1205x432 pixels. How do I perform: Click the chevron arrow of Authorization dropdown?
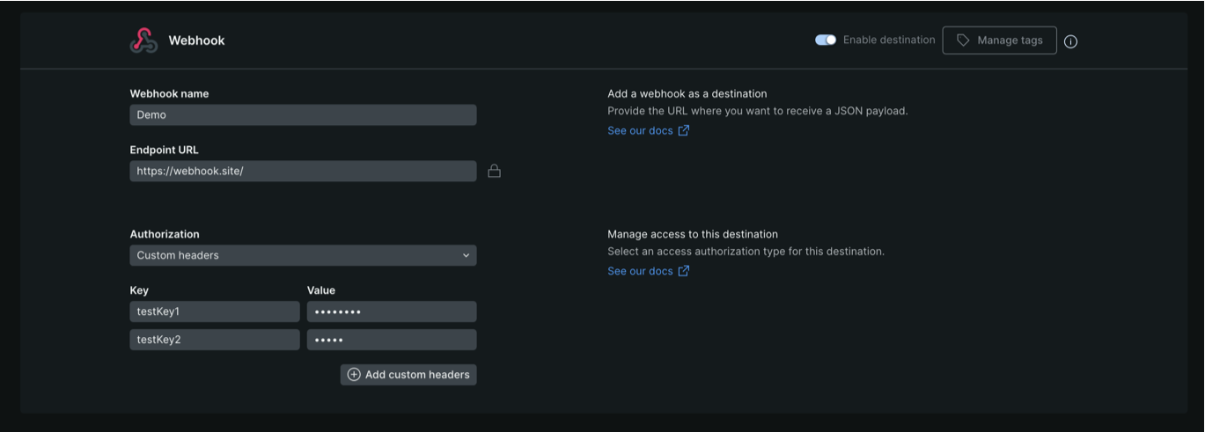pos(466,255)
